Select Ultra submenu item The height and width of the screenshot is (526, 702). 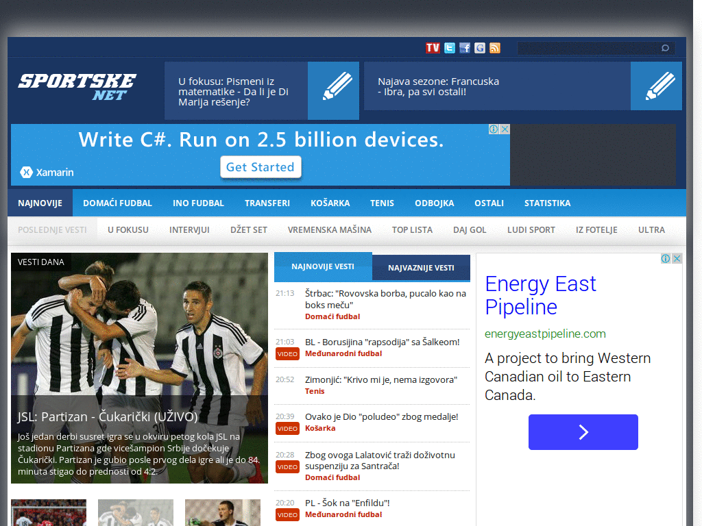click(651, 230)
